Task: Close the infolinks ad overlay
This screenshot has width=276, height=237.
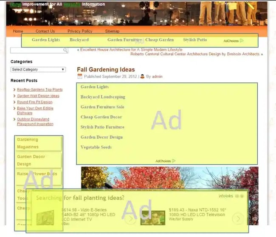Action: (x=242, y=196)
